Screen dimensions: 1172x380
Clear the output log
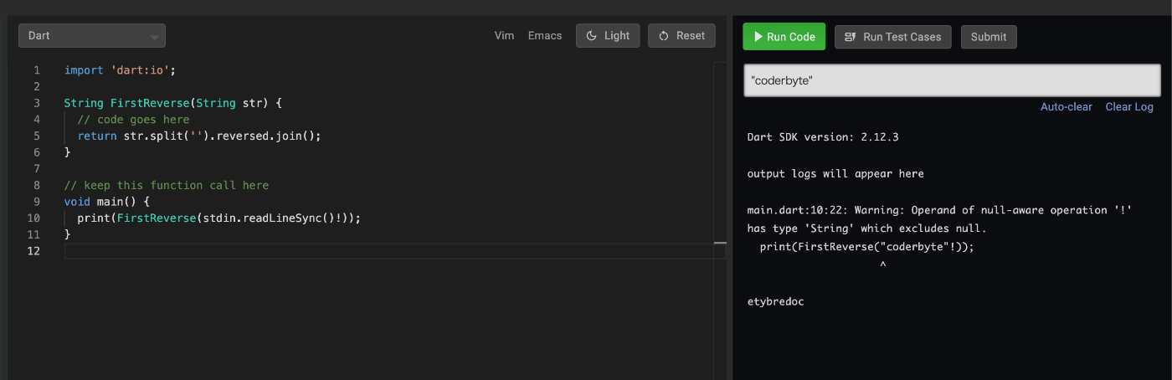tap(1129, 107)
